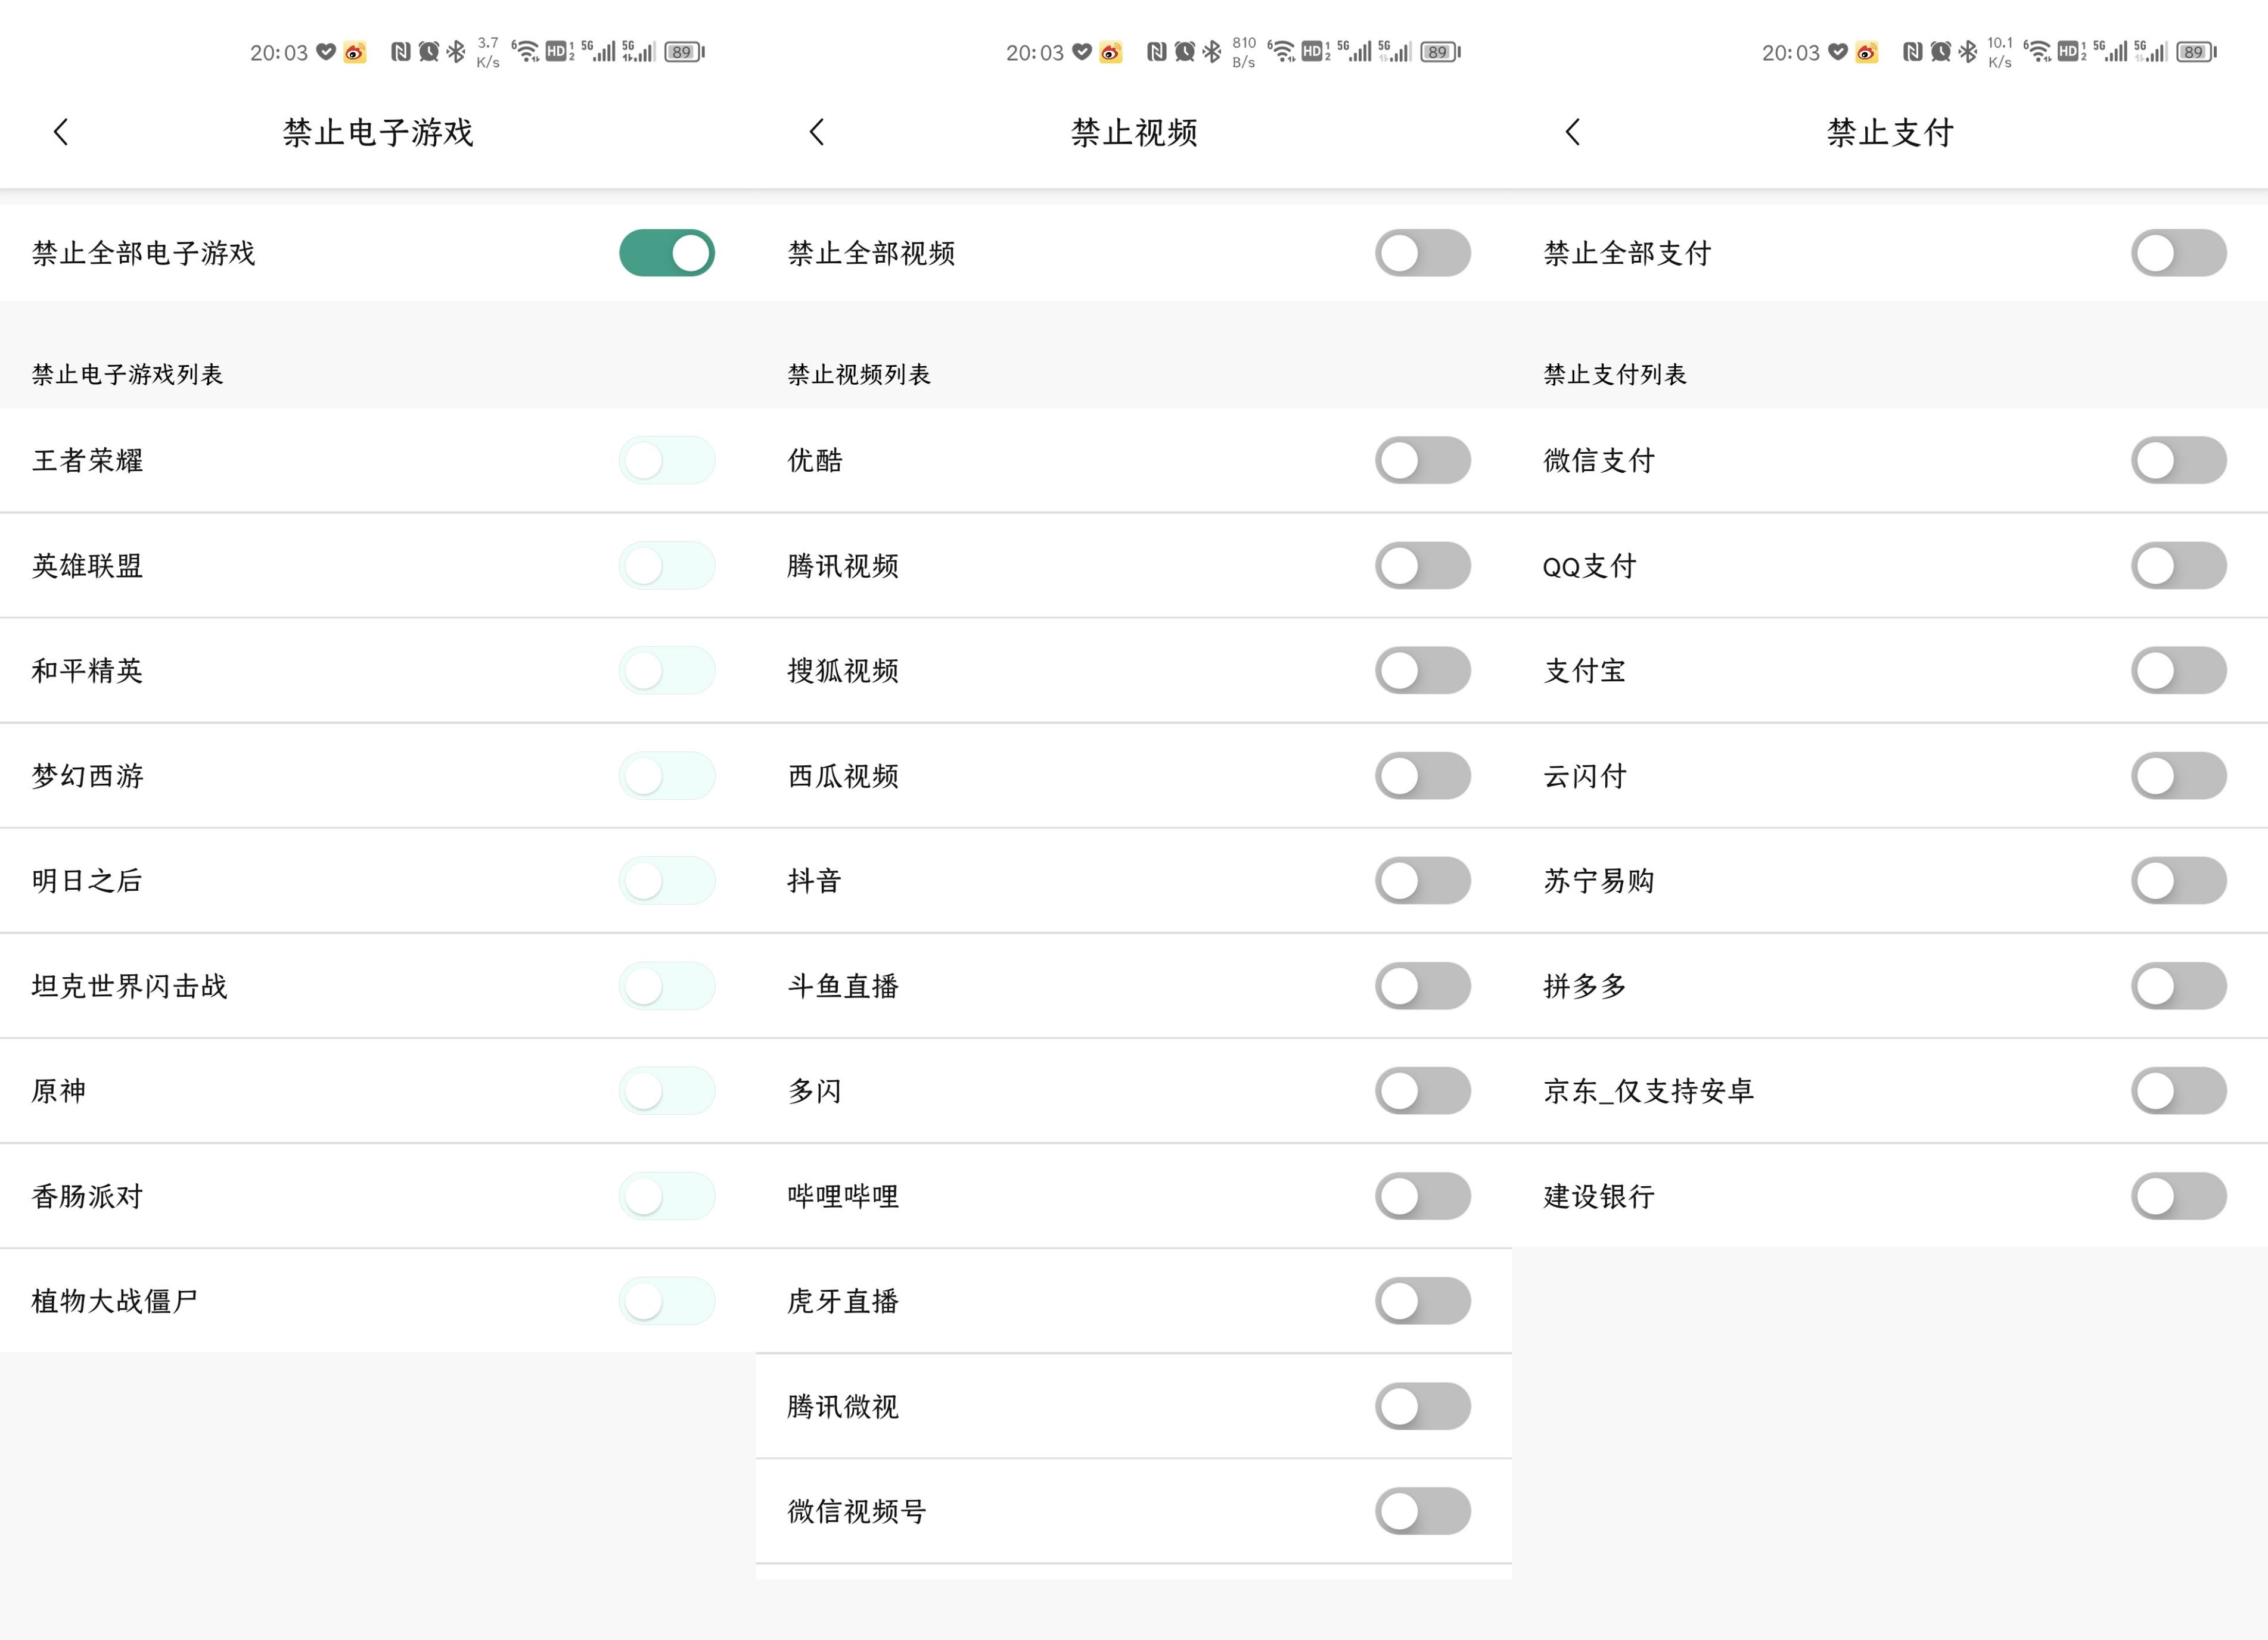The width and height of the screenshot is (2268, 1640).
Task: Block 优酷 with its switch
Action: 1423,461
